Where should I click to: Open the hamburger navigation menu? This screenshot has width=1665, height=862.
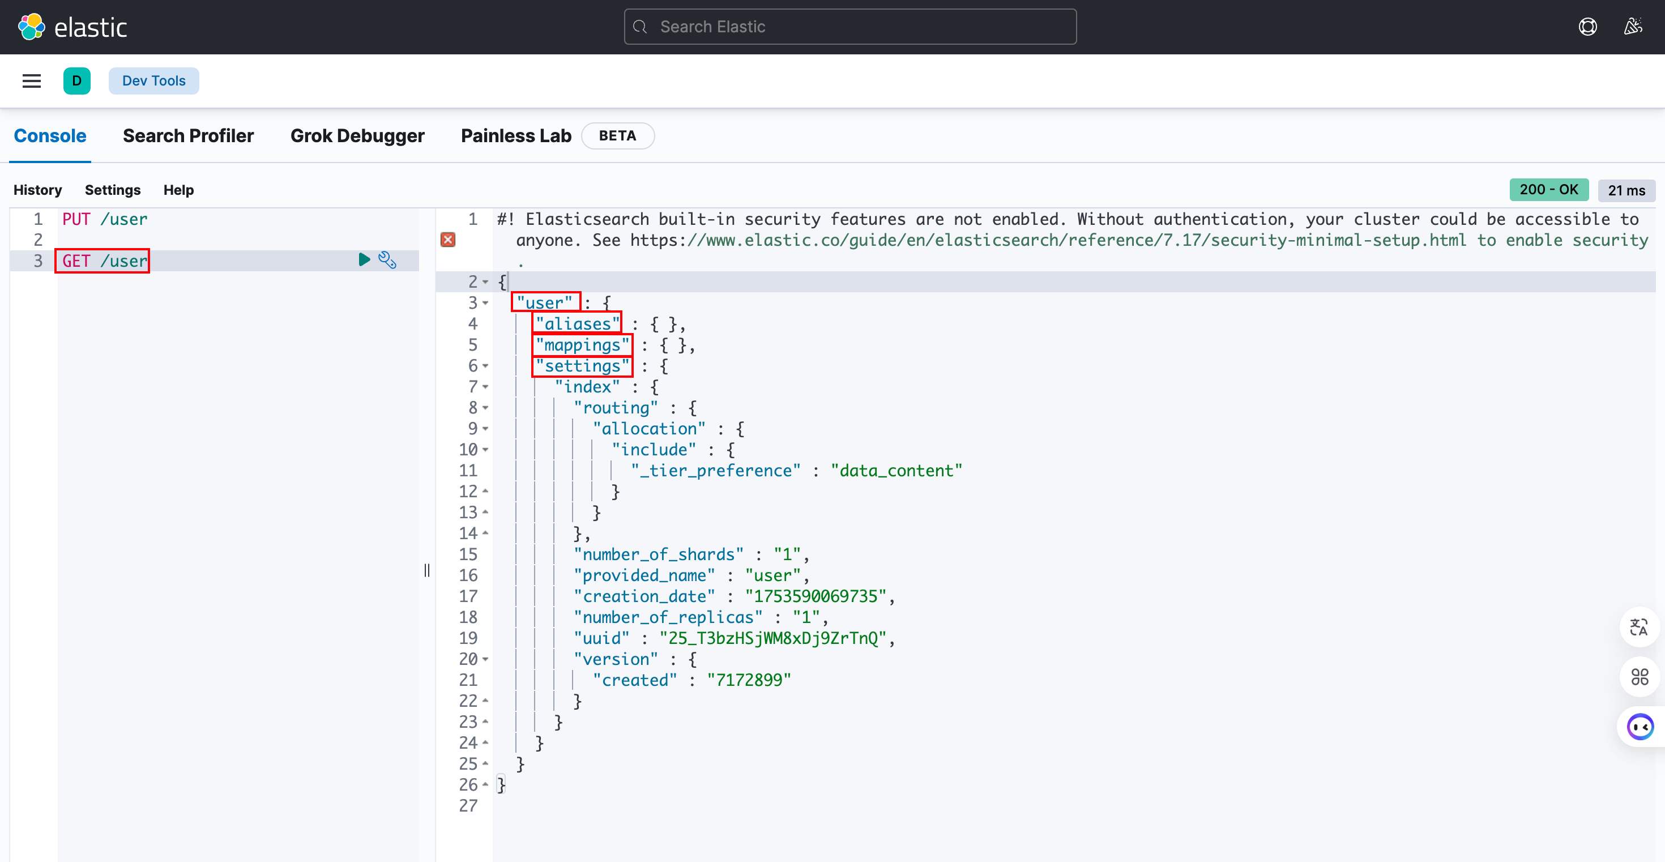point(32,81)
